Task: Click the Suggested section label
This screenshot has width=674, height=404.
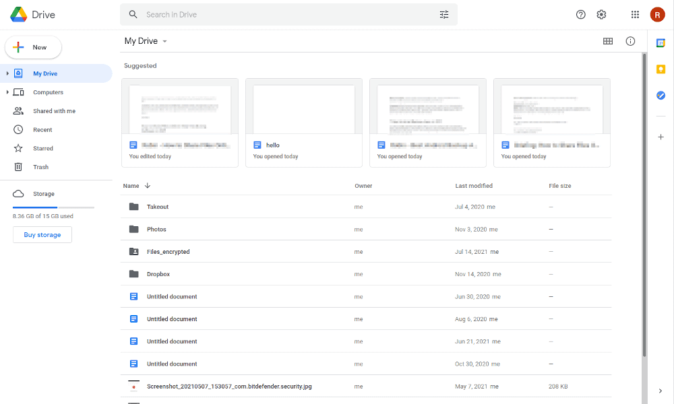Action: pyautogui.click(x=140, y=66)
